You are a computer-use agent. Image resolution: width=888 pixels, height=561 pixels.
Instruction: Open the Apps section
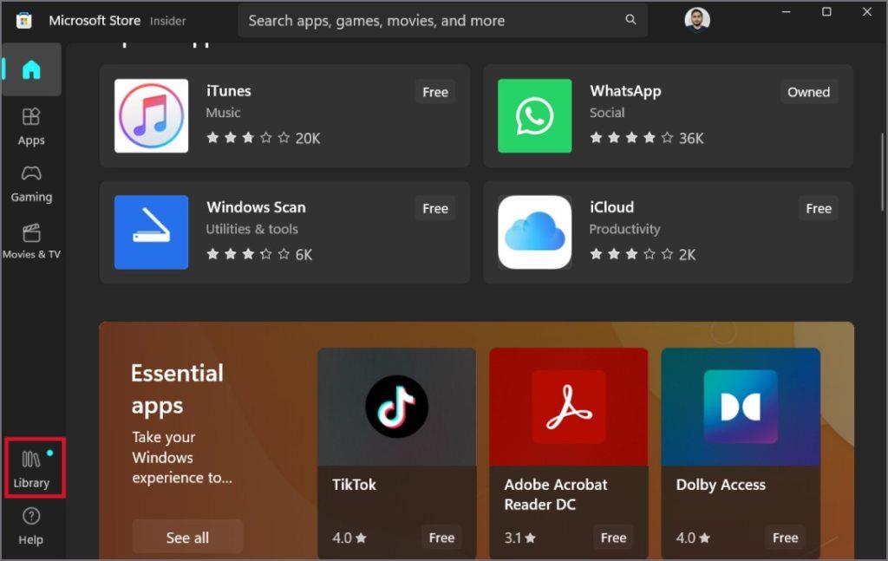(31, 127)
